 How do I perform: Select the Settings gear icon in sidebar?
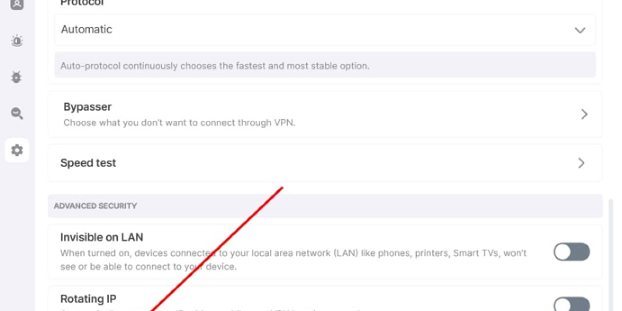click(17, 150)
